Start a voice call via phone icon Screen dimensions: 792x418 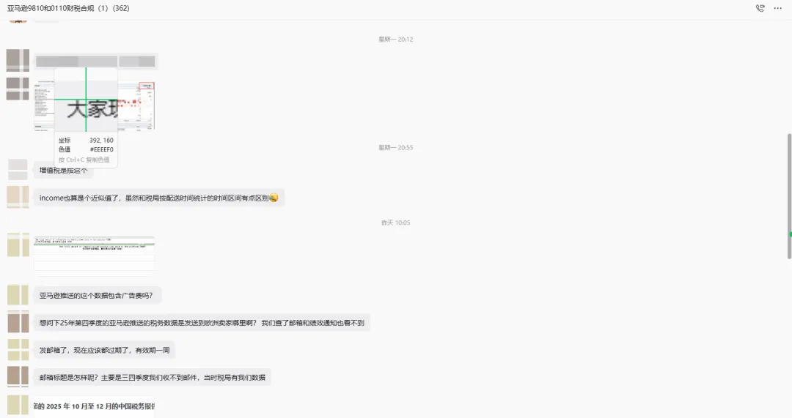(760, 8)
